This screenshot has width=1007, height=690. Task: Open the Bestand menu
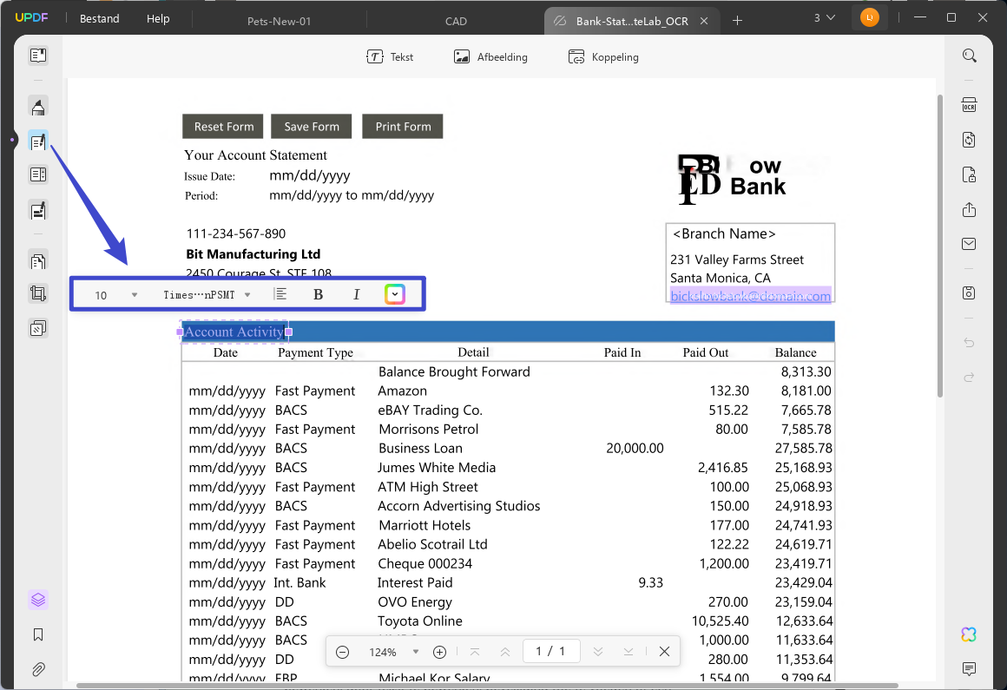(100, 18)
